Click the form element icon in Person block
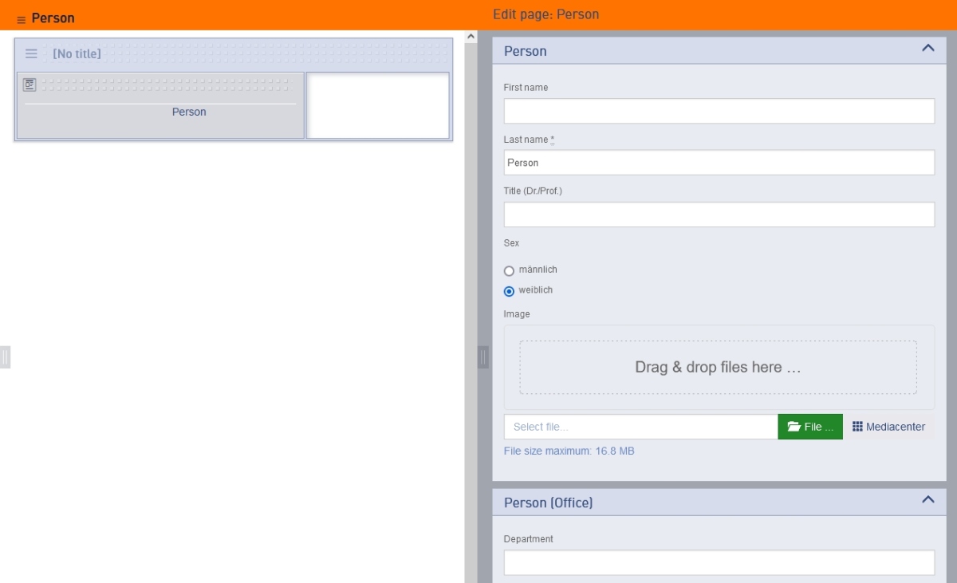This screenshot has height=583, width=957. tap(30, 84)
